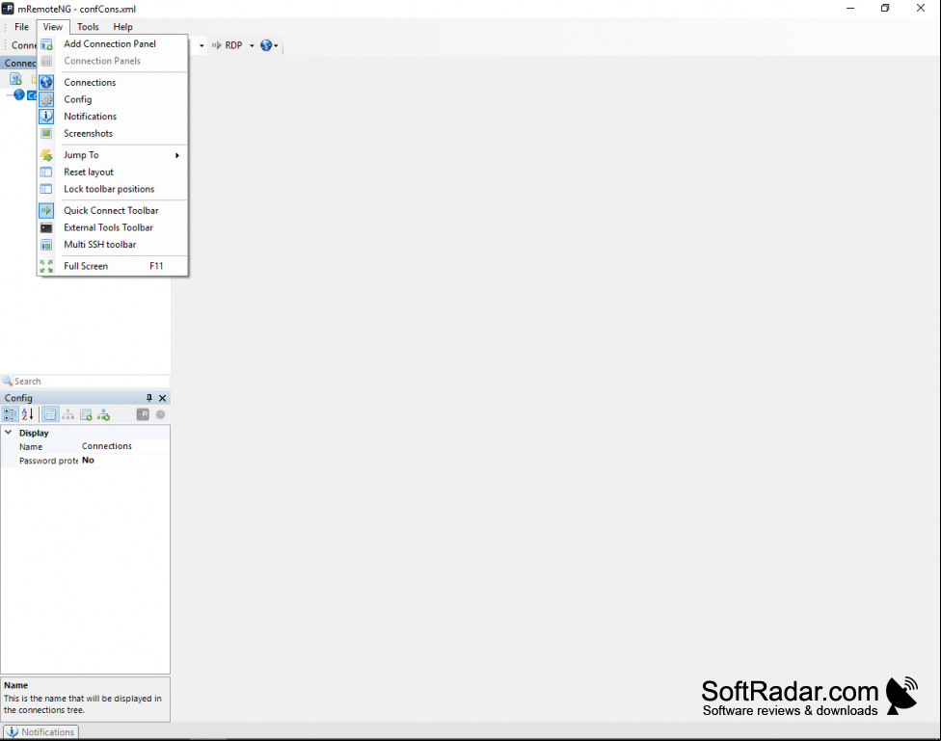The width and height of the screenshot is (941, 741).
Task: Choose Add Connection Panel from the View menu
Action: (x=113, y=43)
